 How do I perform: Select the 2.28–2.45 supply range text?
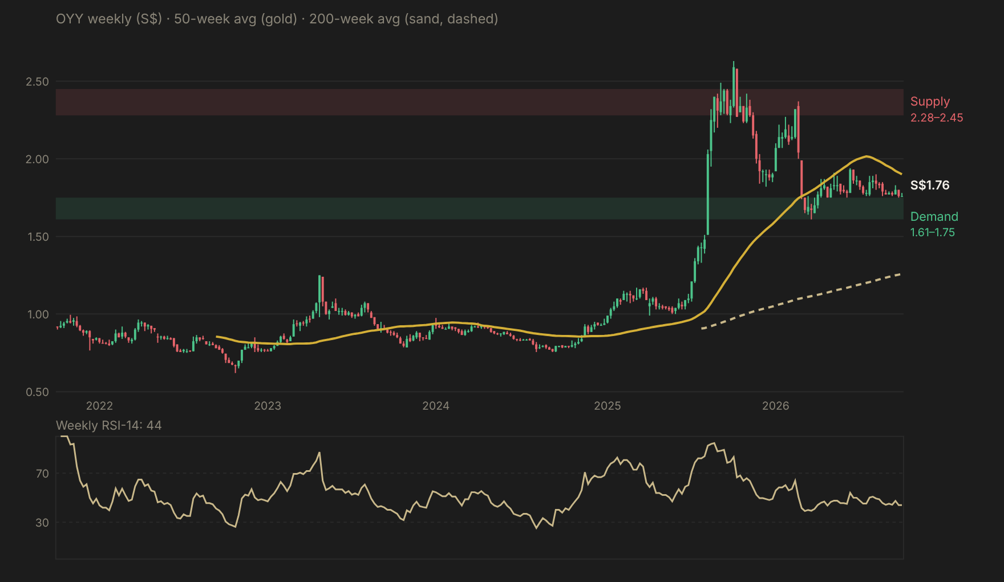pos(937,118)
